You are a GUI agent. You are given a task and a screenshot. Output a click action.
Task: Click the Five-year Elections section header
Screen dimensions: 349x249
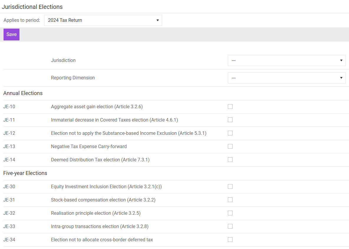tap(25, 173)
